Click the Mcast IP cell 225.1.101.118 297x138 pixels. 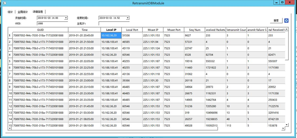[x=153, y=74]
